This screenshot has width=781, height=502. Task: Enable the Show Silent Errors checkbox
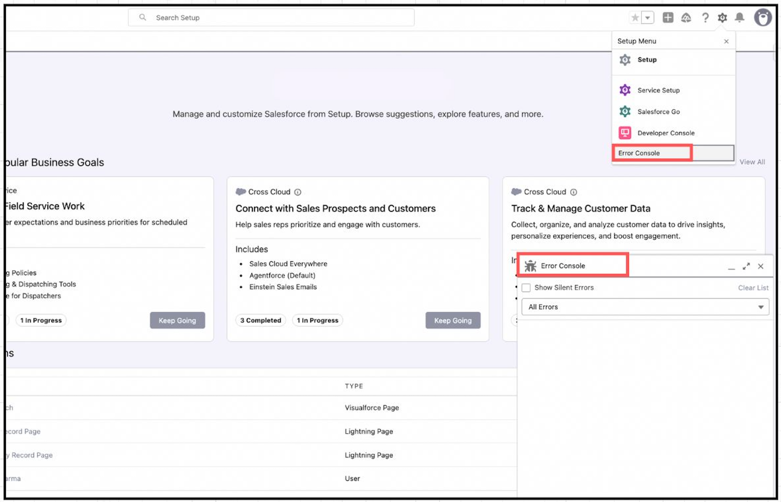click(526, 288)
